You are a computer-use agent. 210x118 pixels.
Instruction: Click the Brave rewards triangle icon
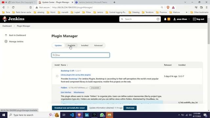coord(173,7)
